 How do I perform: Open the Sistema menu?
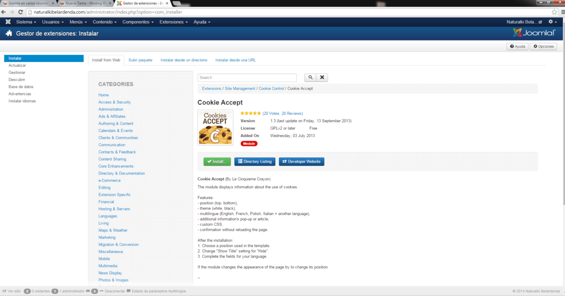pyautogui.click(x=26, y=22)
